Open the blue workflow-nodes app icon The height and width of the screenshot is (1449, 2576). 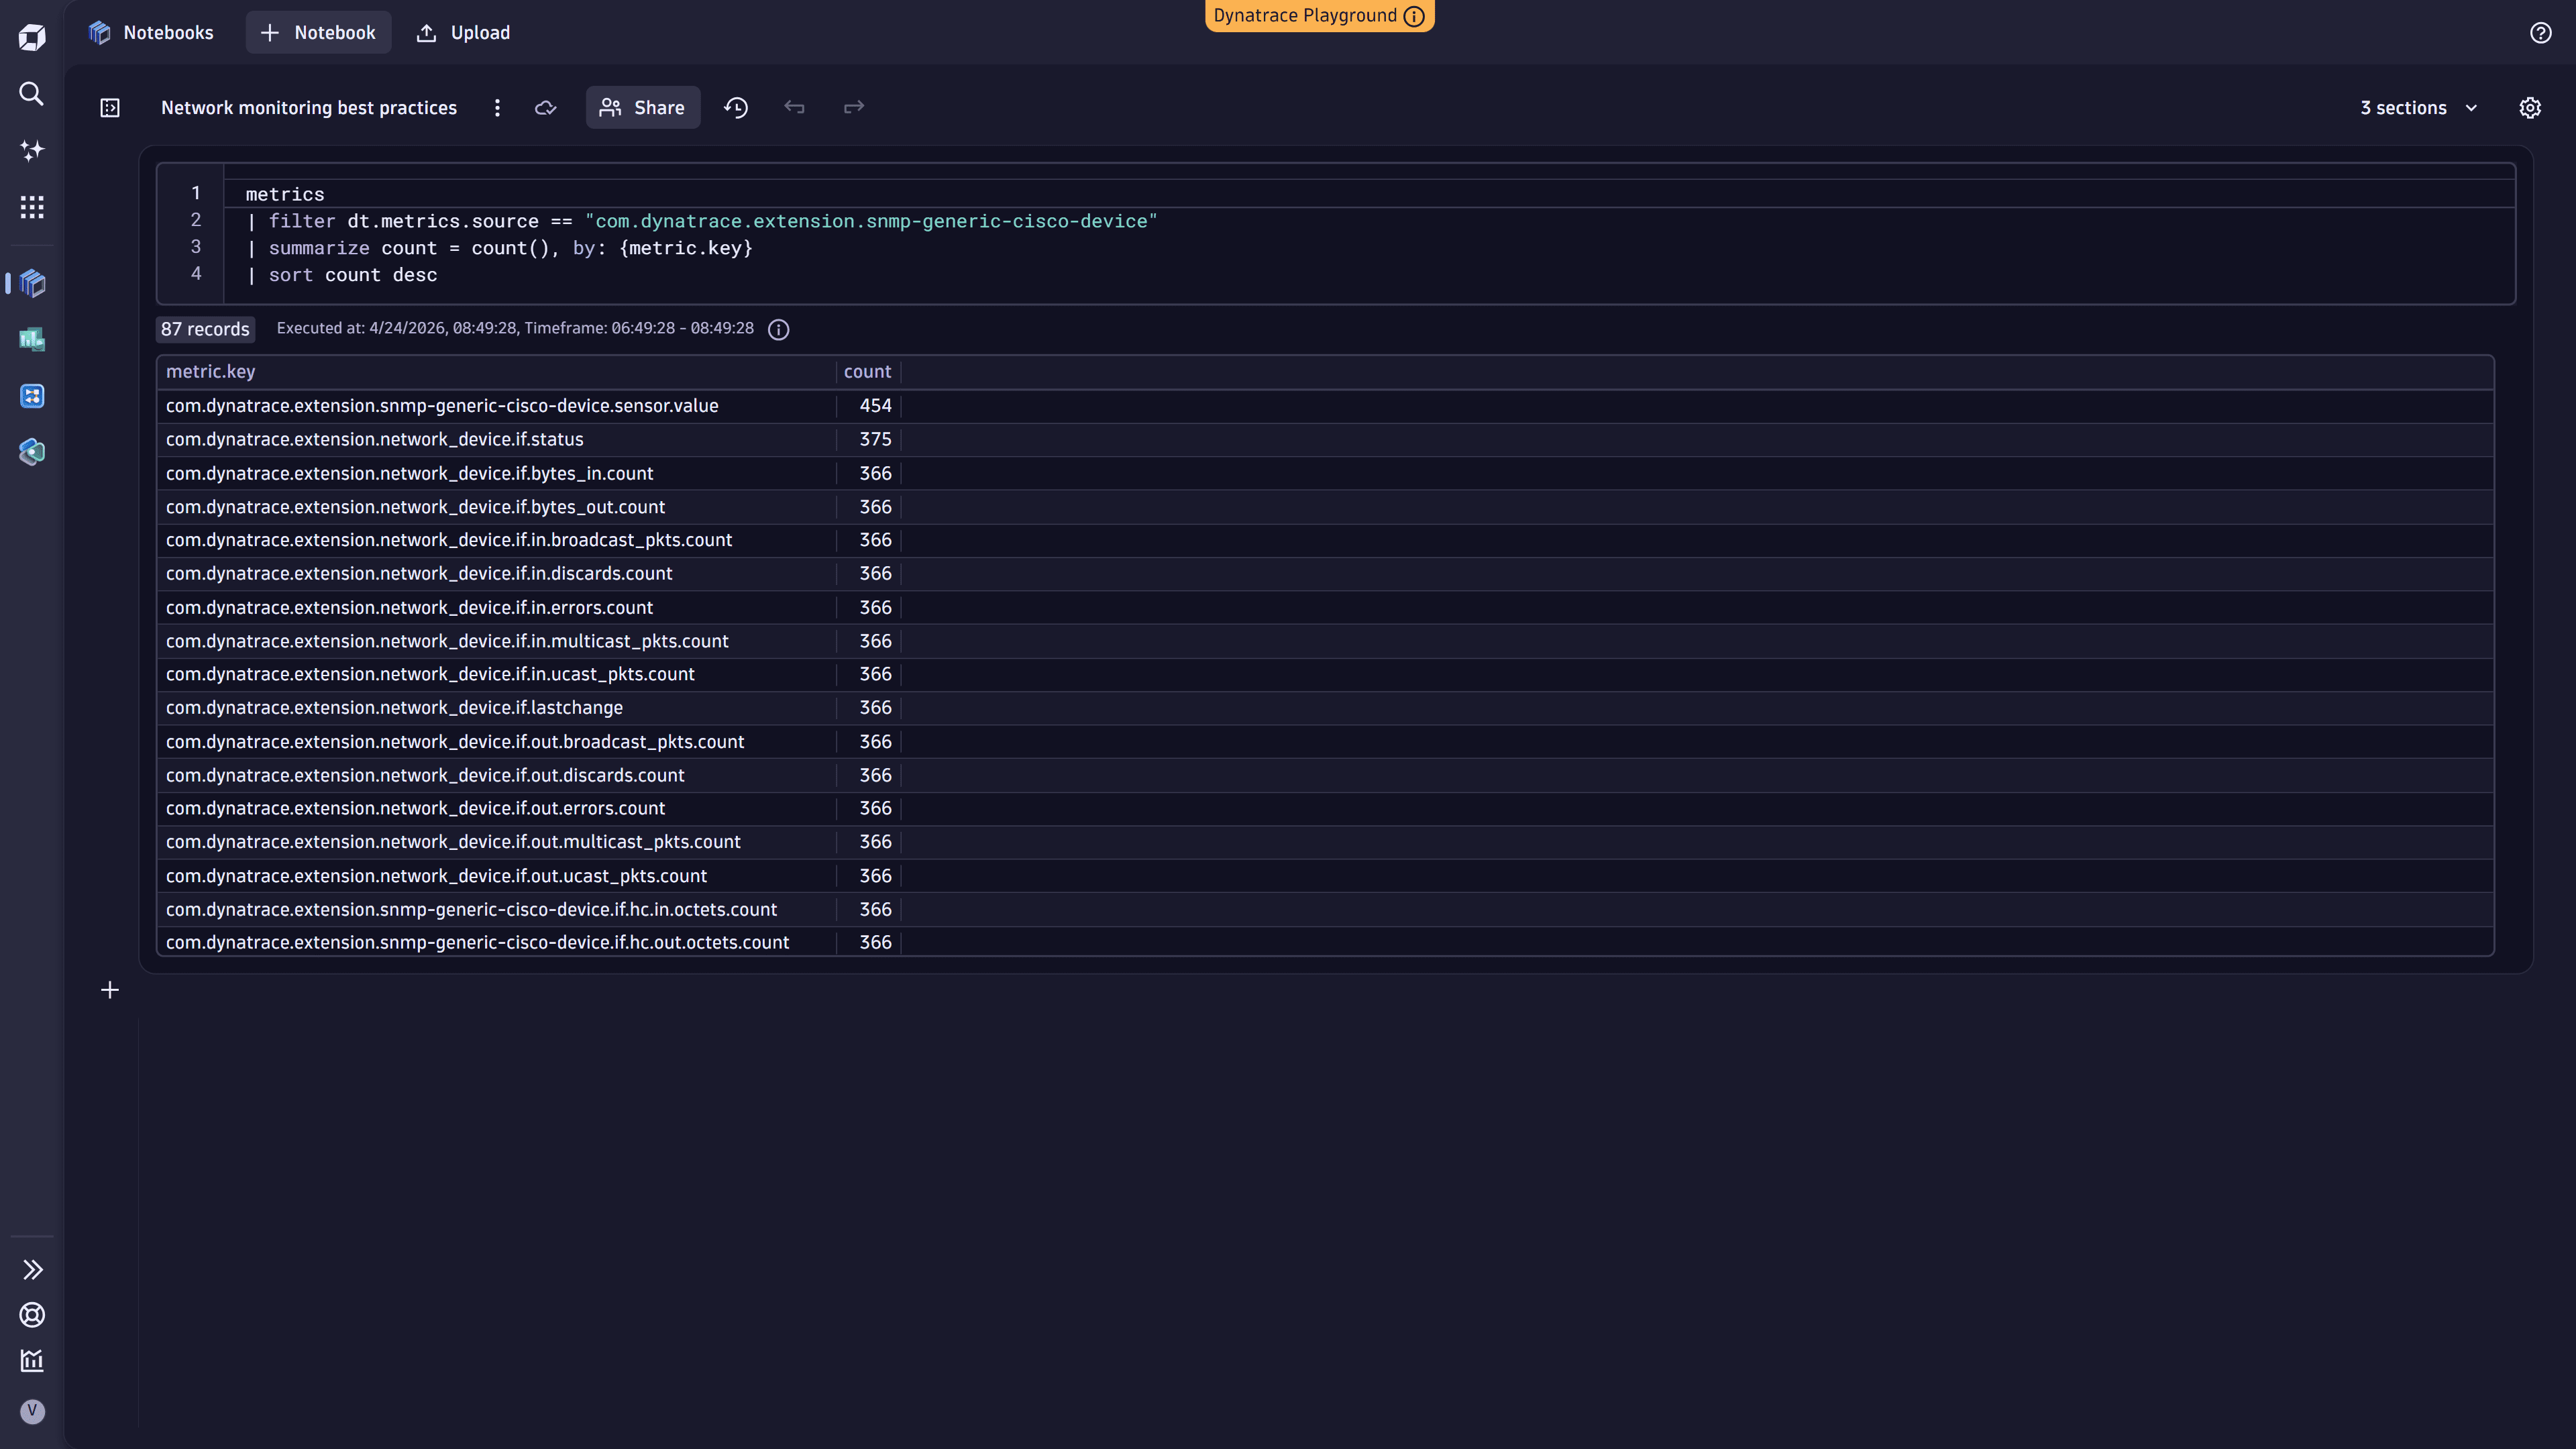(x=32, y=396)
